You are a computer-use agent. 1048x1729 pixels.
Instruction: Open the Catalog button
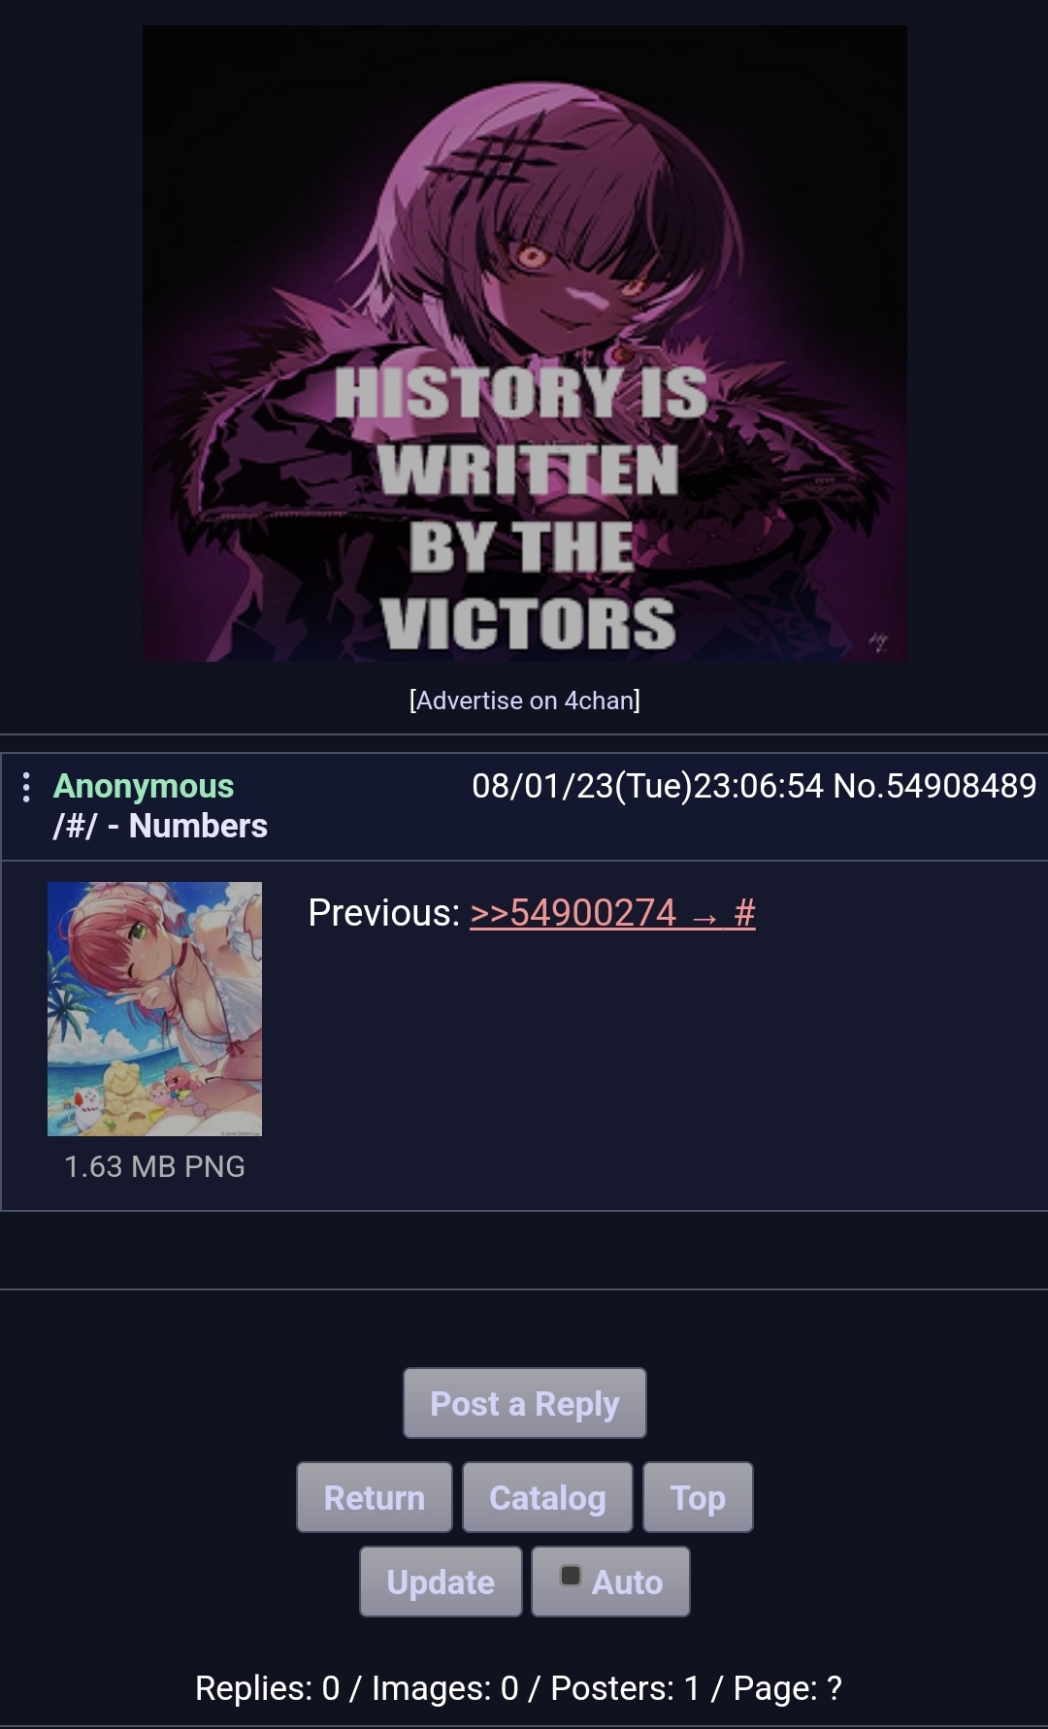click(547, 1497)
